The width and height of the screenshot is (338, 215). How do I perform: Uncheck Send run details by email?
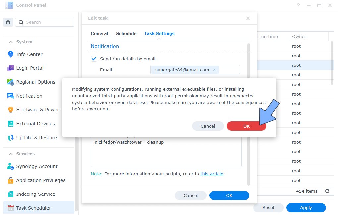(94, 58)
